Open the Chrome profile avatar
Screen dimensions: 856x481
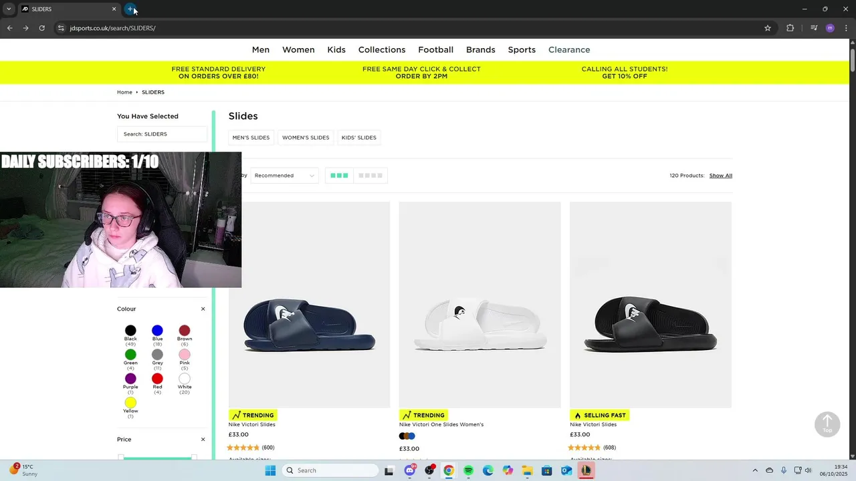pos(830,28)
